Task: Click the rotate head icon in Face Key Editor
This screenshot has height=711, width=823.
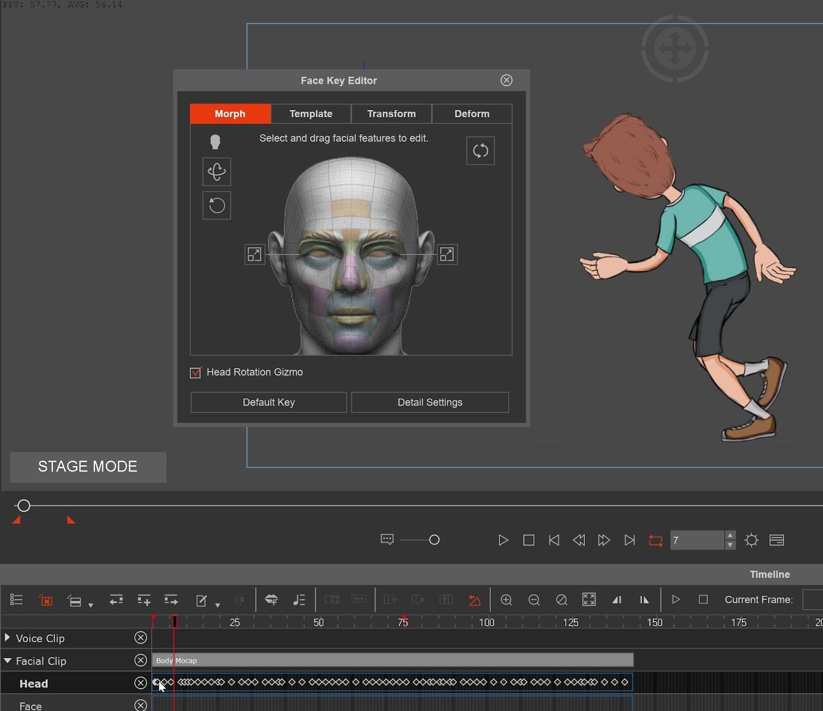Action: tap(217, 172)
